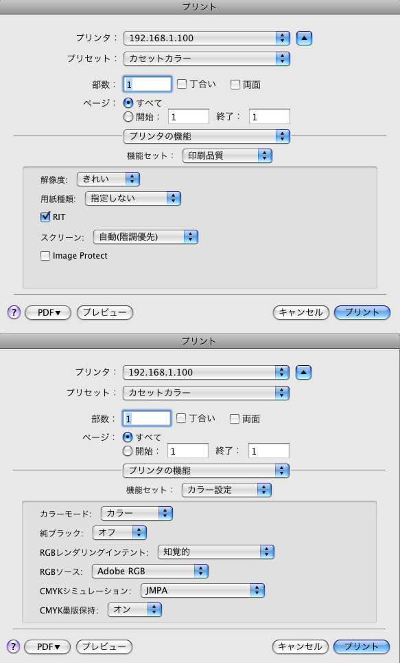This screenshot has height=663, width=400.
Task: Click the 部数 copies field in upper dialog
Action: 148,84
